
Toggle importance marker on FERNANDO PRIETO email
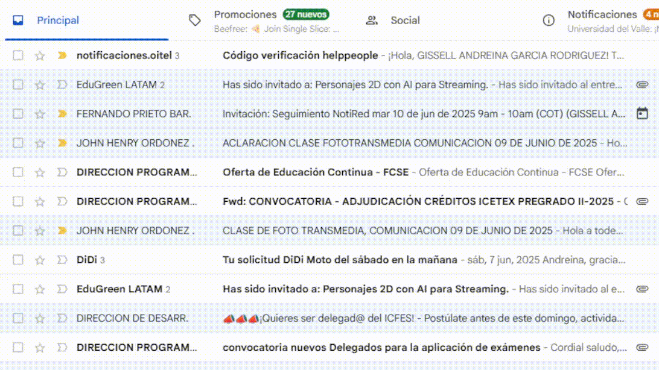(62, 114)
